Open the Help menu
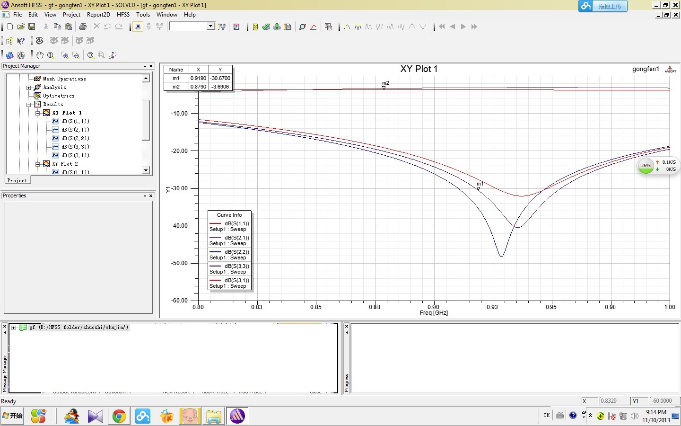Image resolution: width=681 pixels, height=426 pixels. (190, 15)
